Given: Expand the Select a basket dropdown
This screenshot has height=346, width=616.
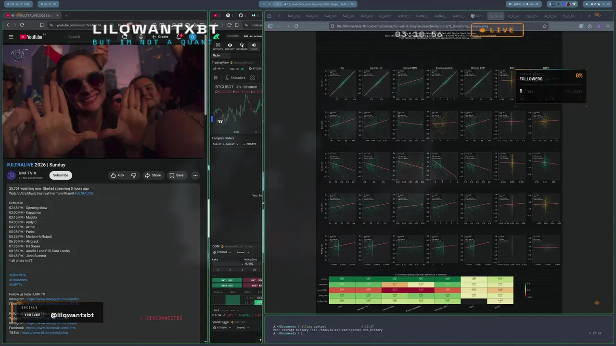Looking at the screenshot, I should pos(226,144).
